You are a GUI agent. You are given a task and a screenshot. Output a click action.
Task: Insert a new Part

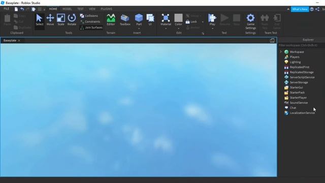tap(139, 19)
